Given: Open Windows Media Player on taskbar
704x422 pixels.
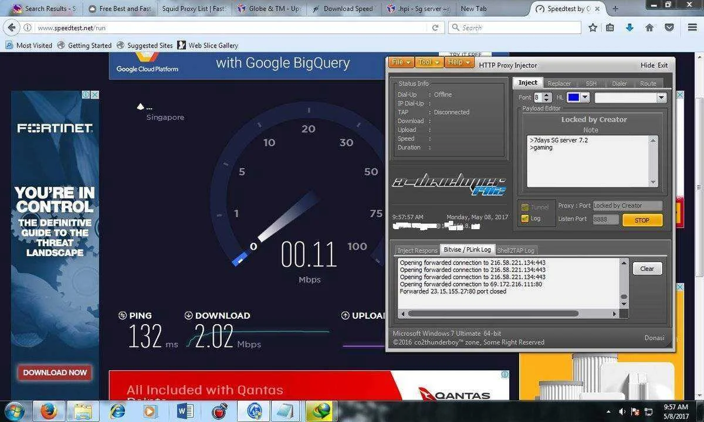Looking at the screenshot, I should pyautogui.click(x=150, y=411).
